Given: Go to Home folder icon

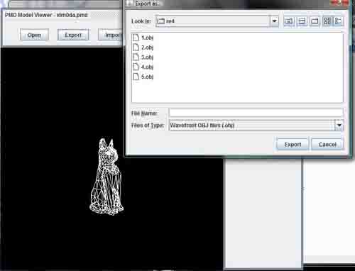Looking at the screenshot, I should click(x=302, y=21).
